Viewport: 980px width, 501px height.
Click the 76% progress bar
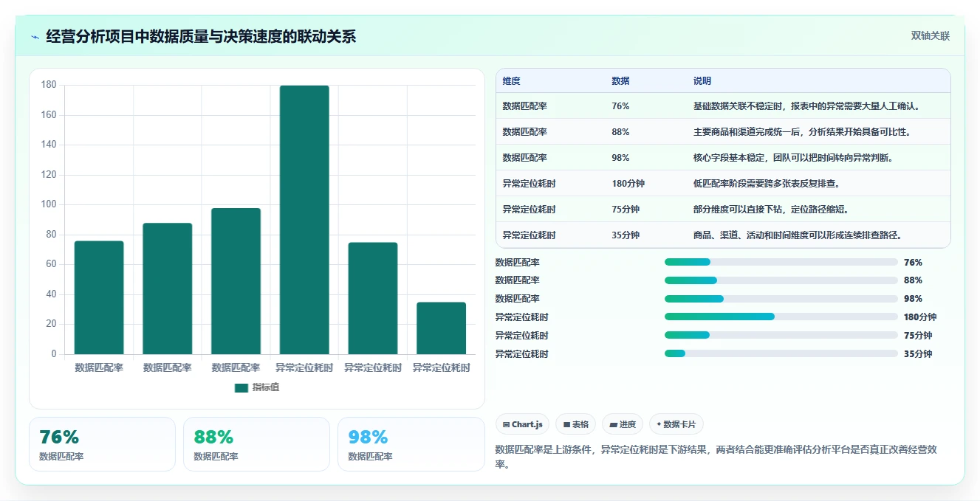[x=781, y=262]
